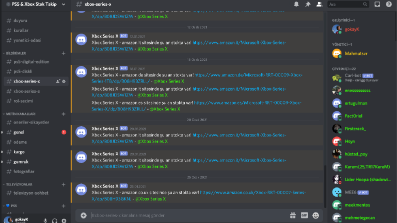This screenshot has width=397, height=223.
Task: Click gokayK avatar in user panel
Action: [9, 220]
